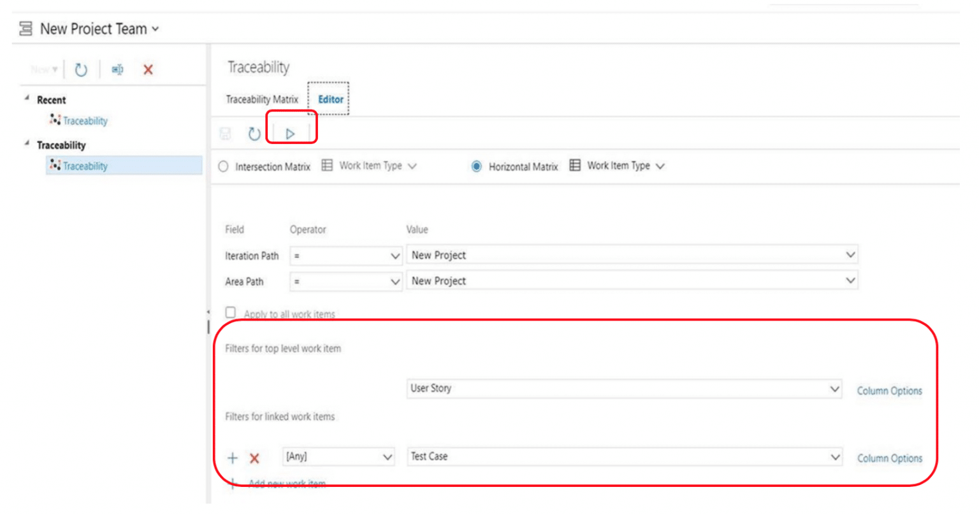Delete the selected query using the red X
Screen dimensions: 979x515
(x=147, y=69)
